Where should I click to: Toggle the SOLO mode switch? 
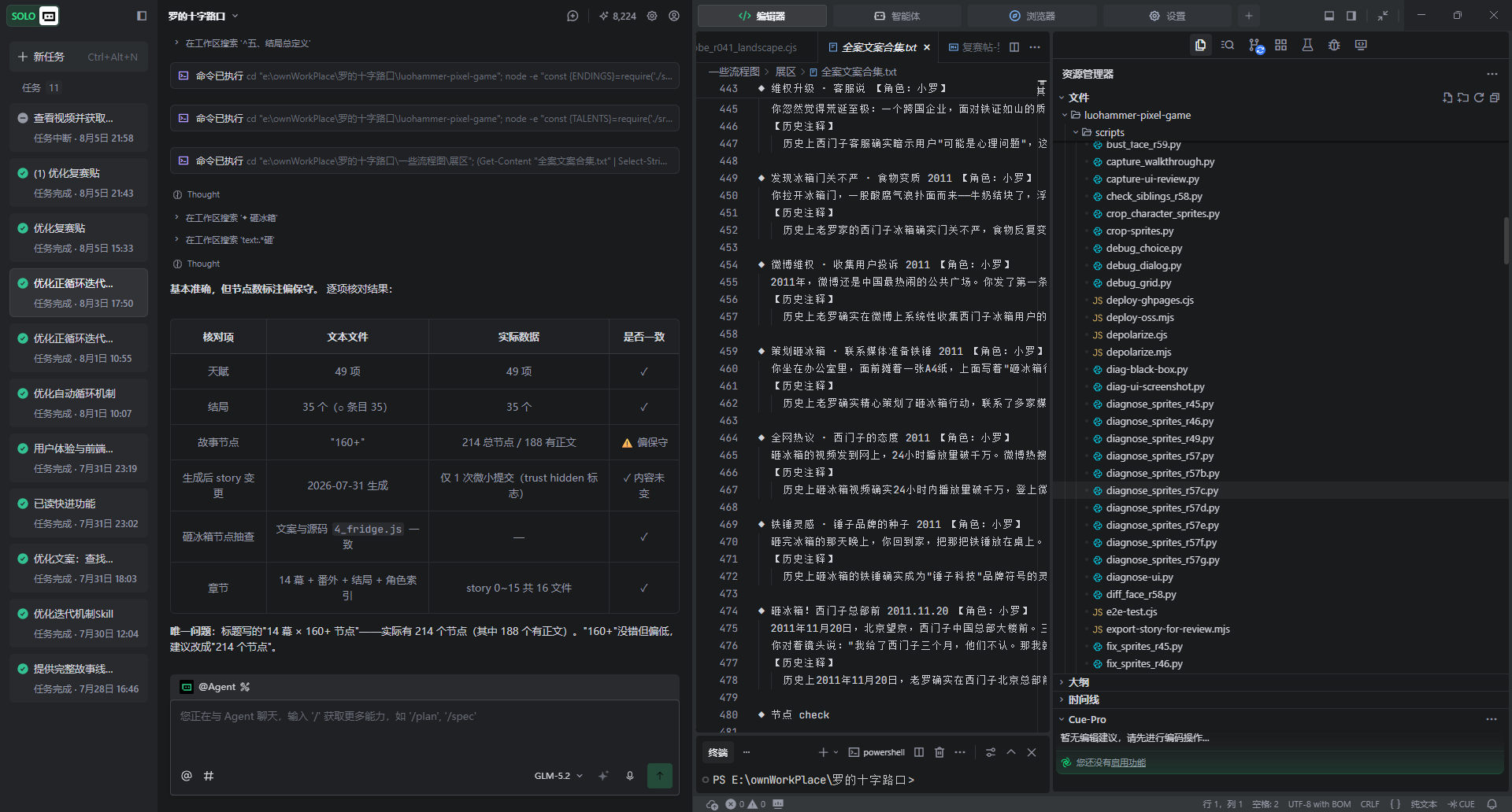35,16
